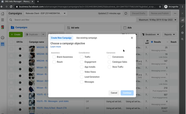Choose the Store Traffic objective
This screenshot has height=114, width=186.
(x=109, y=67)
